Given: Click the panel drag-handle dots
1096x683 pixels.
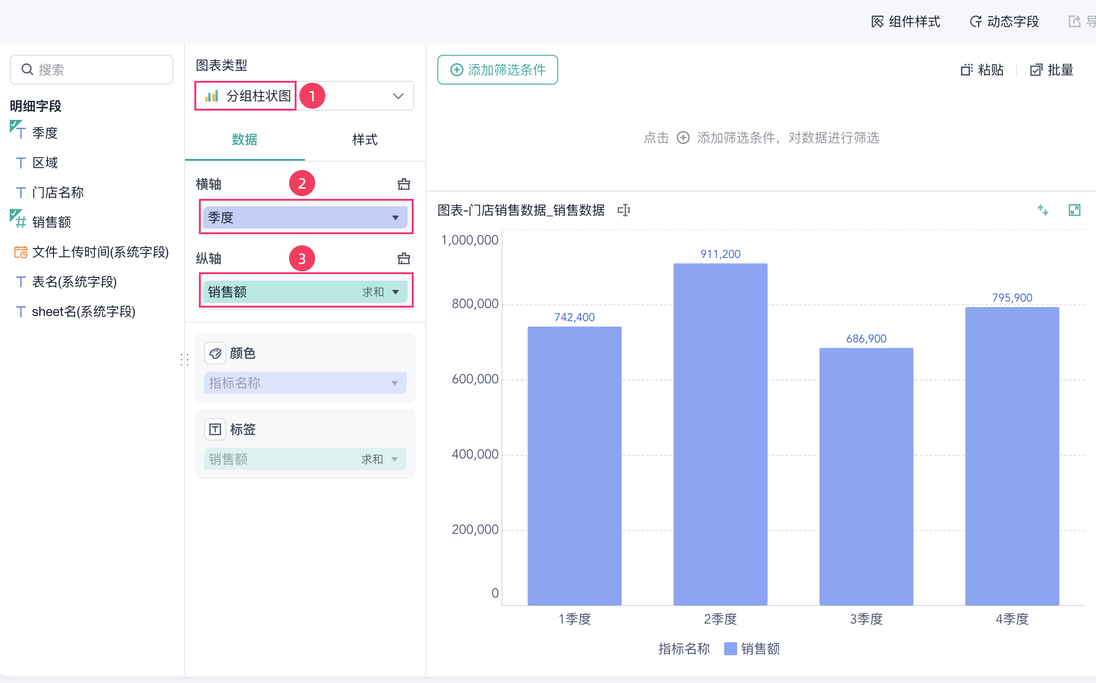Looking at the screenshot, I should [185, 360].
